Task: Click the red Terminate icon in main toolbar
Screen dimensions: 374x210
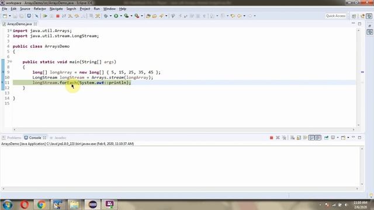Action: tap(58, 16)
